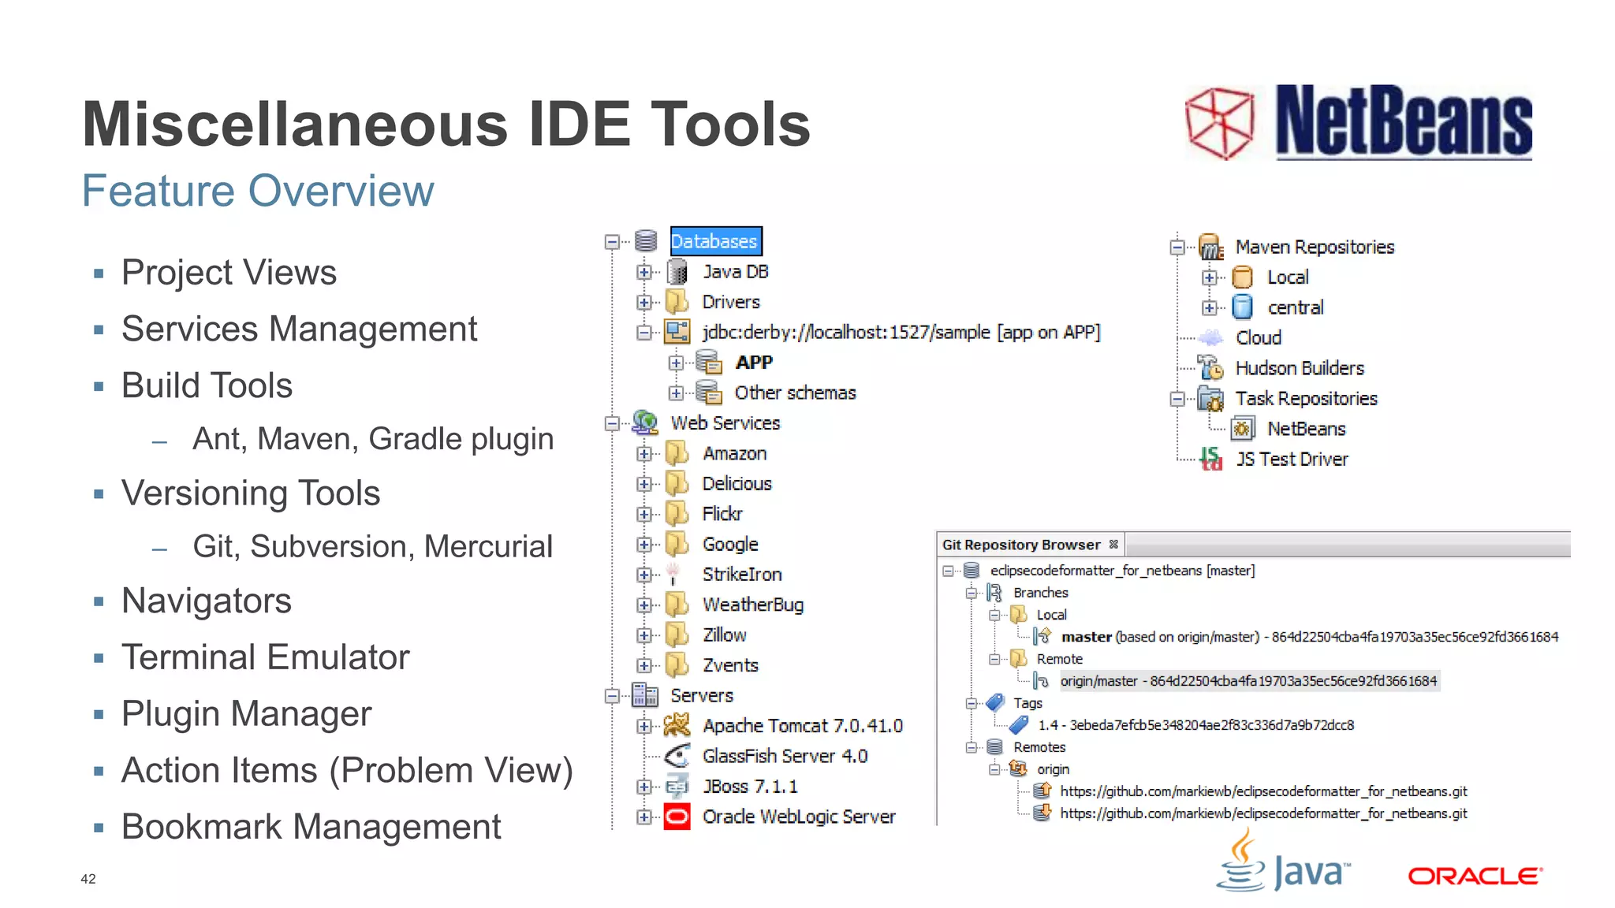The image size is (1615, 908).
Task: Click the GlassFish Server icon
Action: (x=677, y=756)
